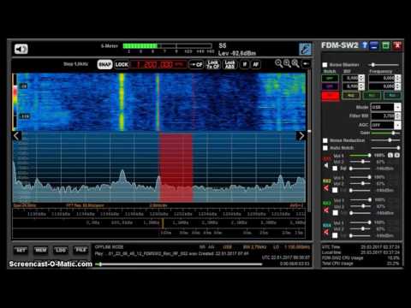Viewport: 411px width, 308px height.
Task: Tick the RX2 squelch checkbox
Action: [335, 190]
